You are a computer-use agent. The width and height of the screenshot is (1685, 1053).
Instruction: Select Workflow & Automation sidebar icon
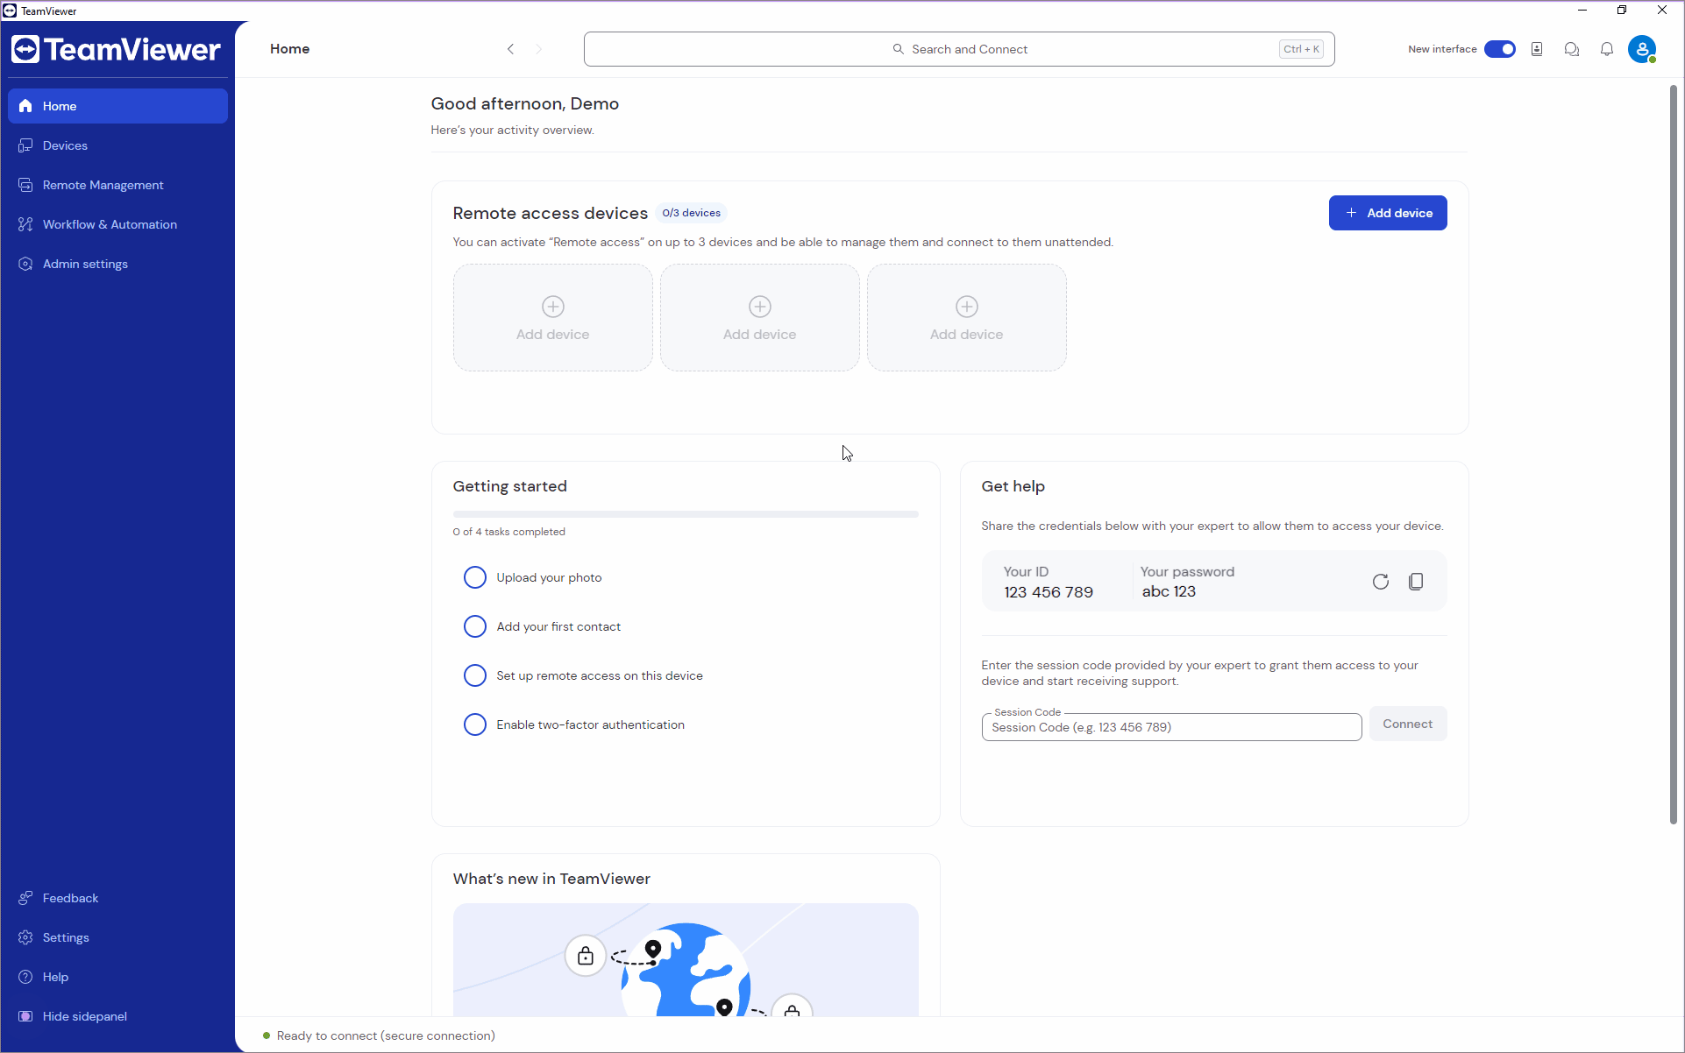[x=25, y=224]
